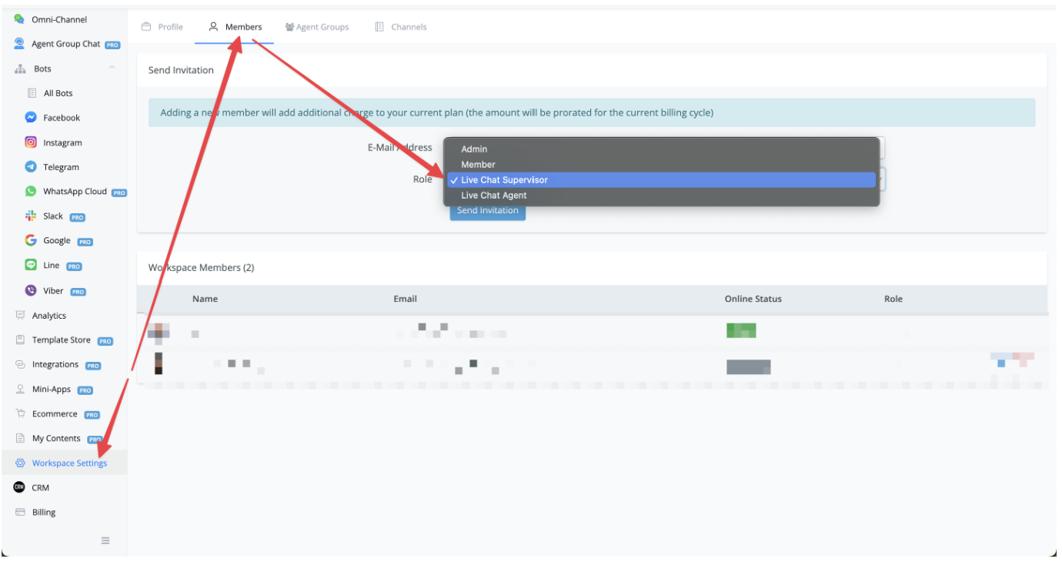Select the Telegram icon in sidebar

pyautogui.click(x=31, y=167)
